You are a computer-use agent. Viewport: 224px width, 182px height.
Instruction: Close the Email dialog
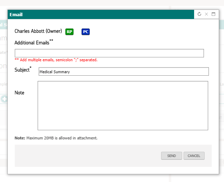(206, 14)
